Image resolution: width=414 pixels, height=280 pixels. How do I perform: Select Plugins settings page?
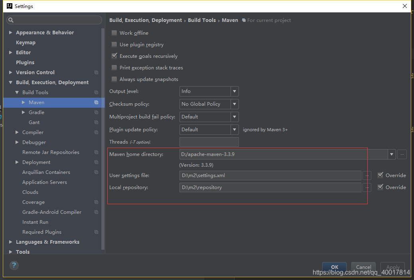25,62
